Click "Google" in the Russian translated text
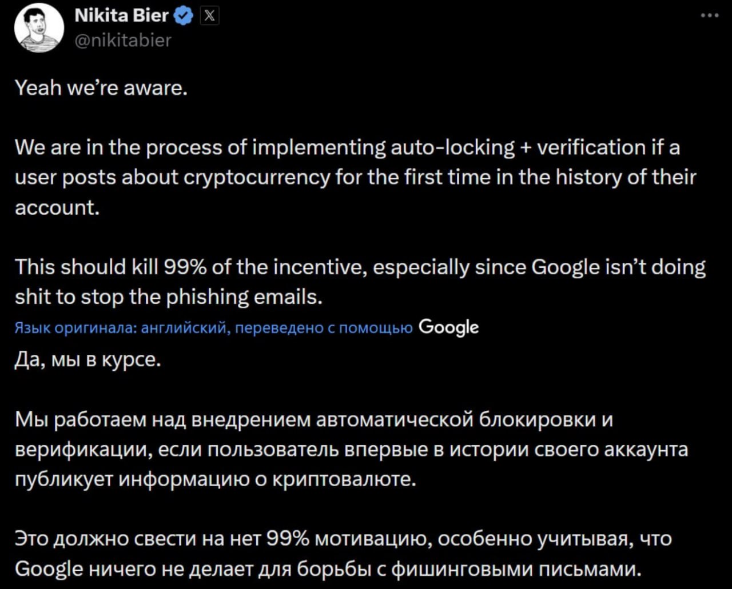This screenshot has width=732, height=589. (x=49, y=569)
